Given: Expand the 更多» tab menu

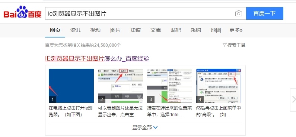Looking at the screenshot, I should [236, 30].
